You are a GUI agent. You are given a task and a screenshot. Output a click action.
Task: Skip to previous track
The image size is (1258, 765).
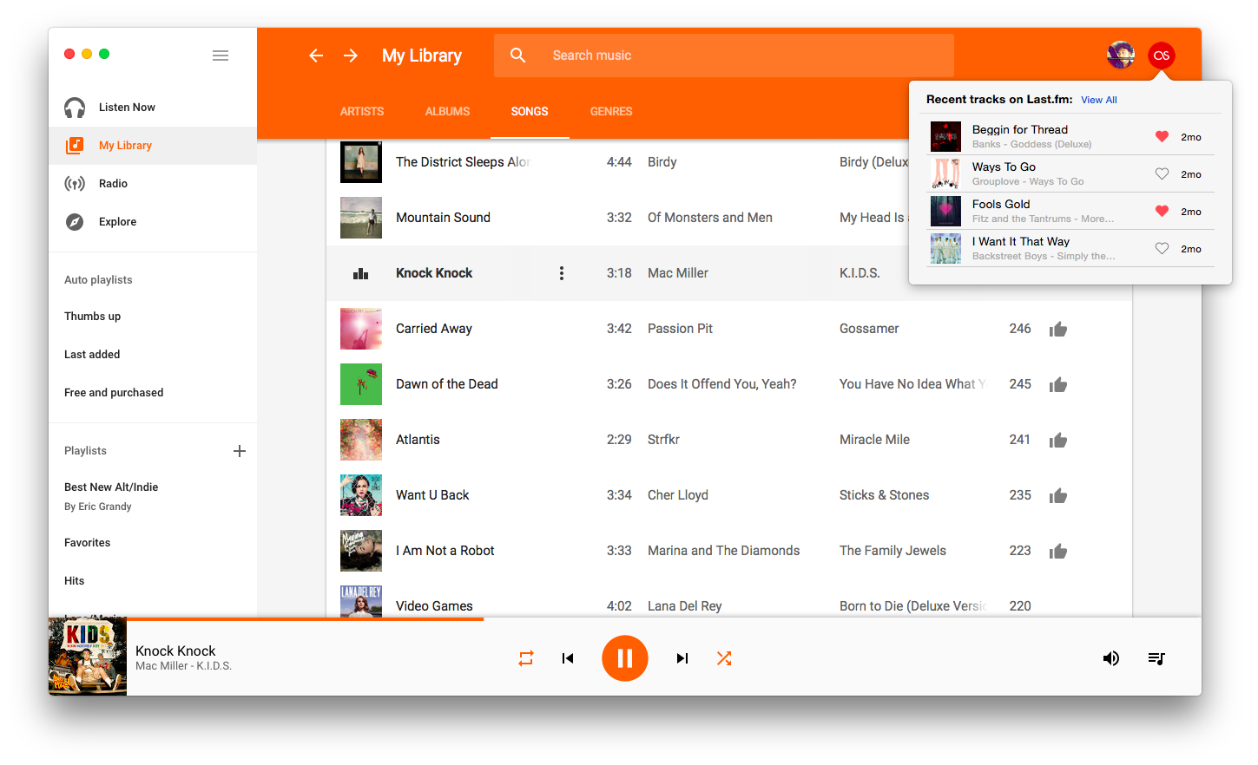[568, 658]
